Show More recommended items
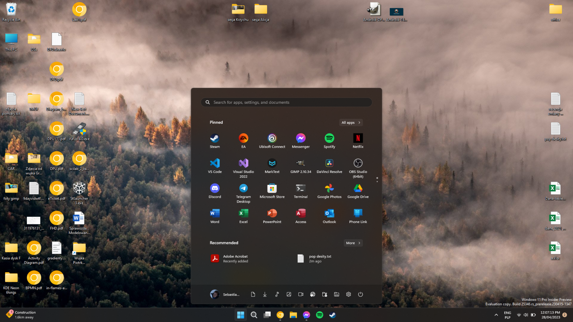This screenshot has height=322, width=573. [x=353, y=243]
